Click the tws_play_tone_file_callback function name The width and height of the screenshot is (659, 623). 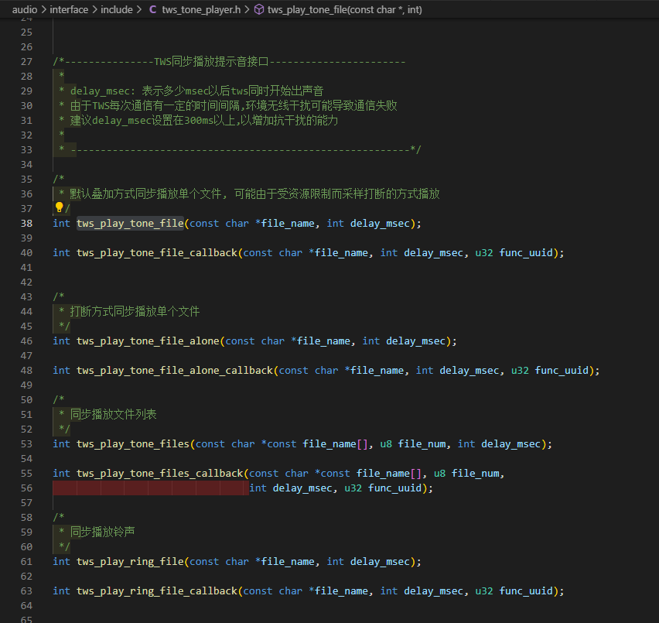point(157,252)
